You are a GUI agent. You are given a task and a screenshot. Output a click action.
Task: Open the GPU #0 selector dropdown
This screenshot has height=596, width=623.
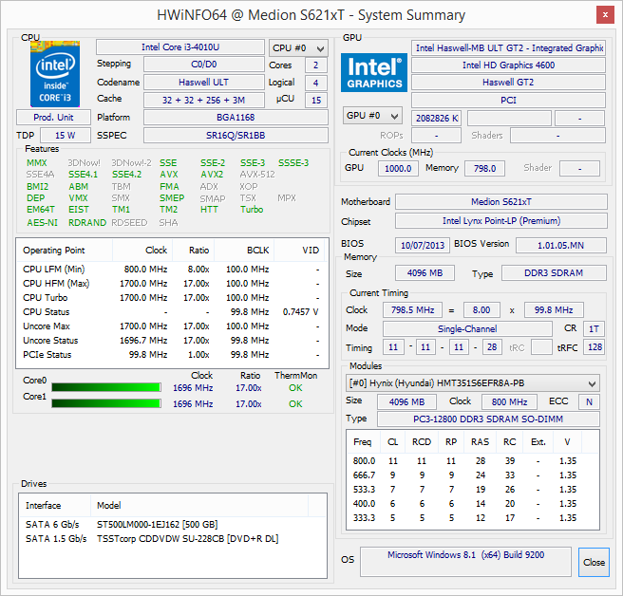click(x=372, y=116)
